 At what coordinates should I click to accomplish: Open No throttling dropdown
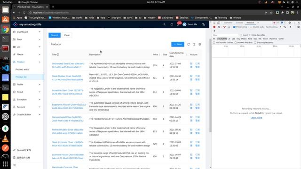[274, 27]
